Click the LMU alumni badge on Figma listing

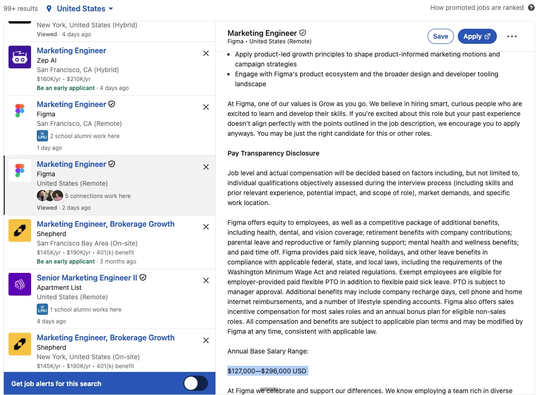click(x=42, y=136)
